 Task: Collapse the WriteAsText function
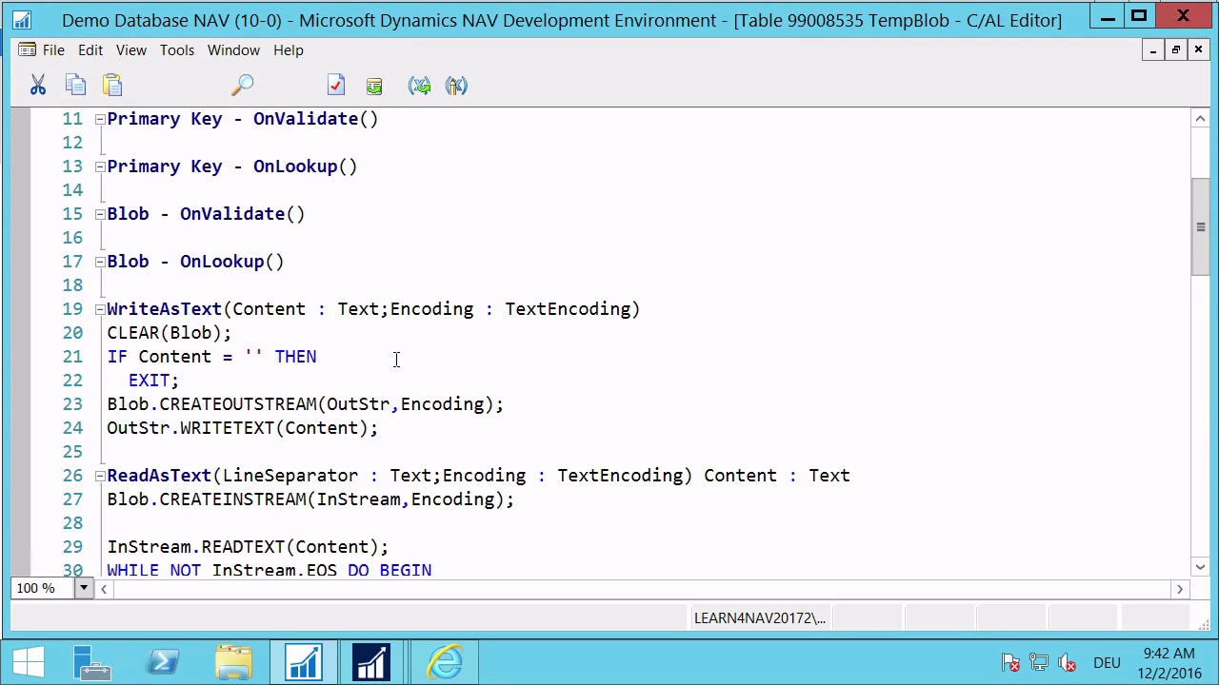pyautogui.click(x=100, y=309)
